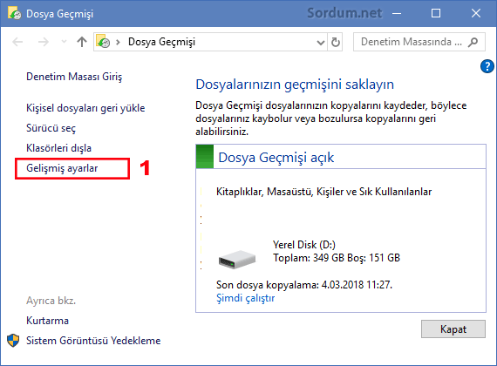This screenshot has width=497, height=366.
Task: Open Sistem Görüntüsü Yedekleme link
Action: coord(93,341)
